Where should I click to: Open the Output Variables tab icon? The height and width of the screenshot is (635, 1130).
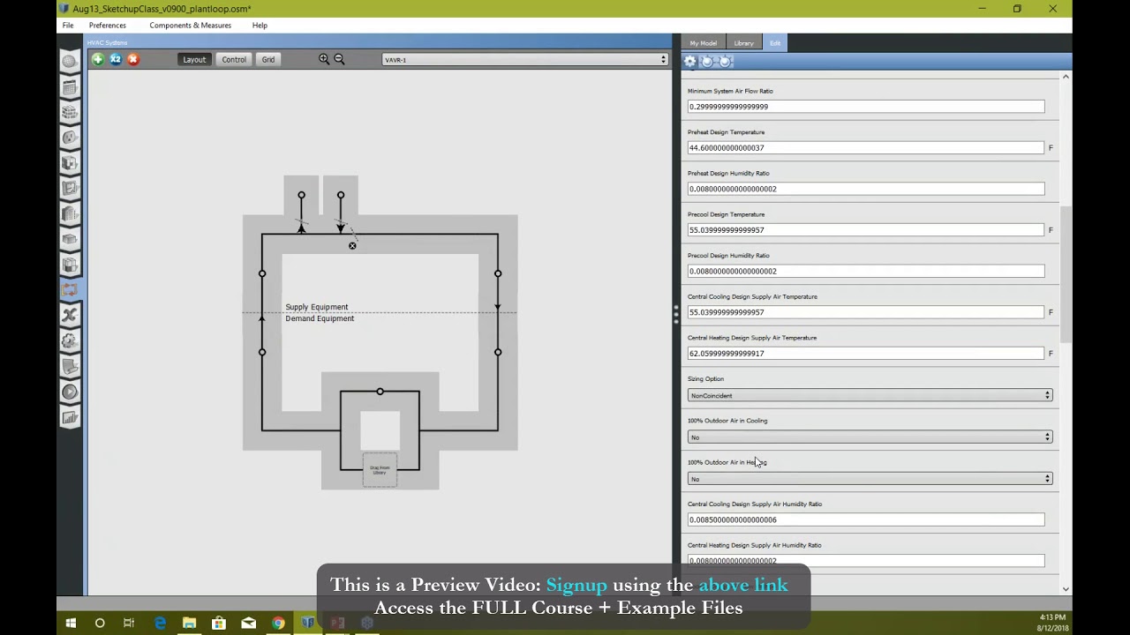[x=69, y=315]
